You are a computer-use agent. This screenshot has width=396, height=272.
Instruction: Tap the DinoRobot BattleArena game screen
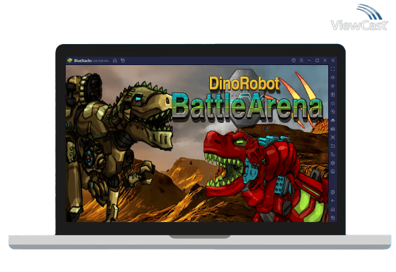(197, 144)
